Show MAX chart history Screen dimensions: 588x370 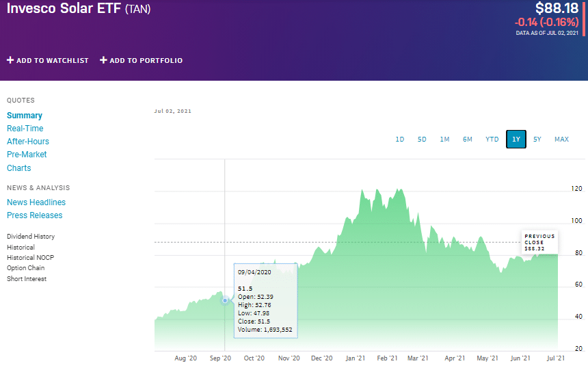[x=561, y=140]
